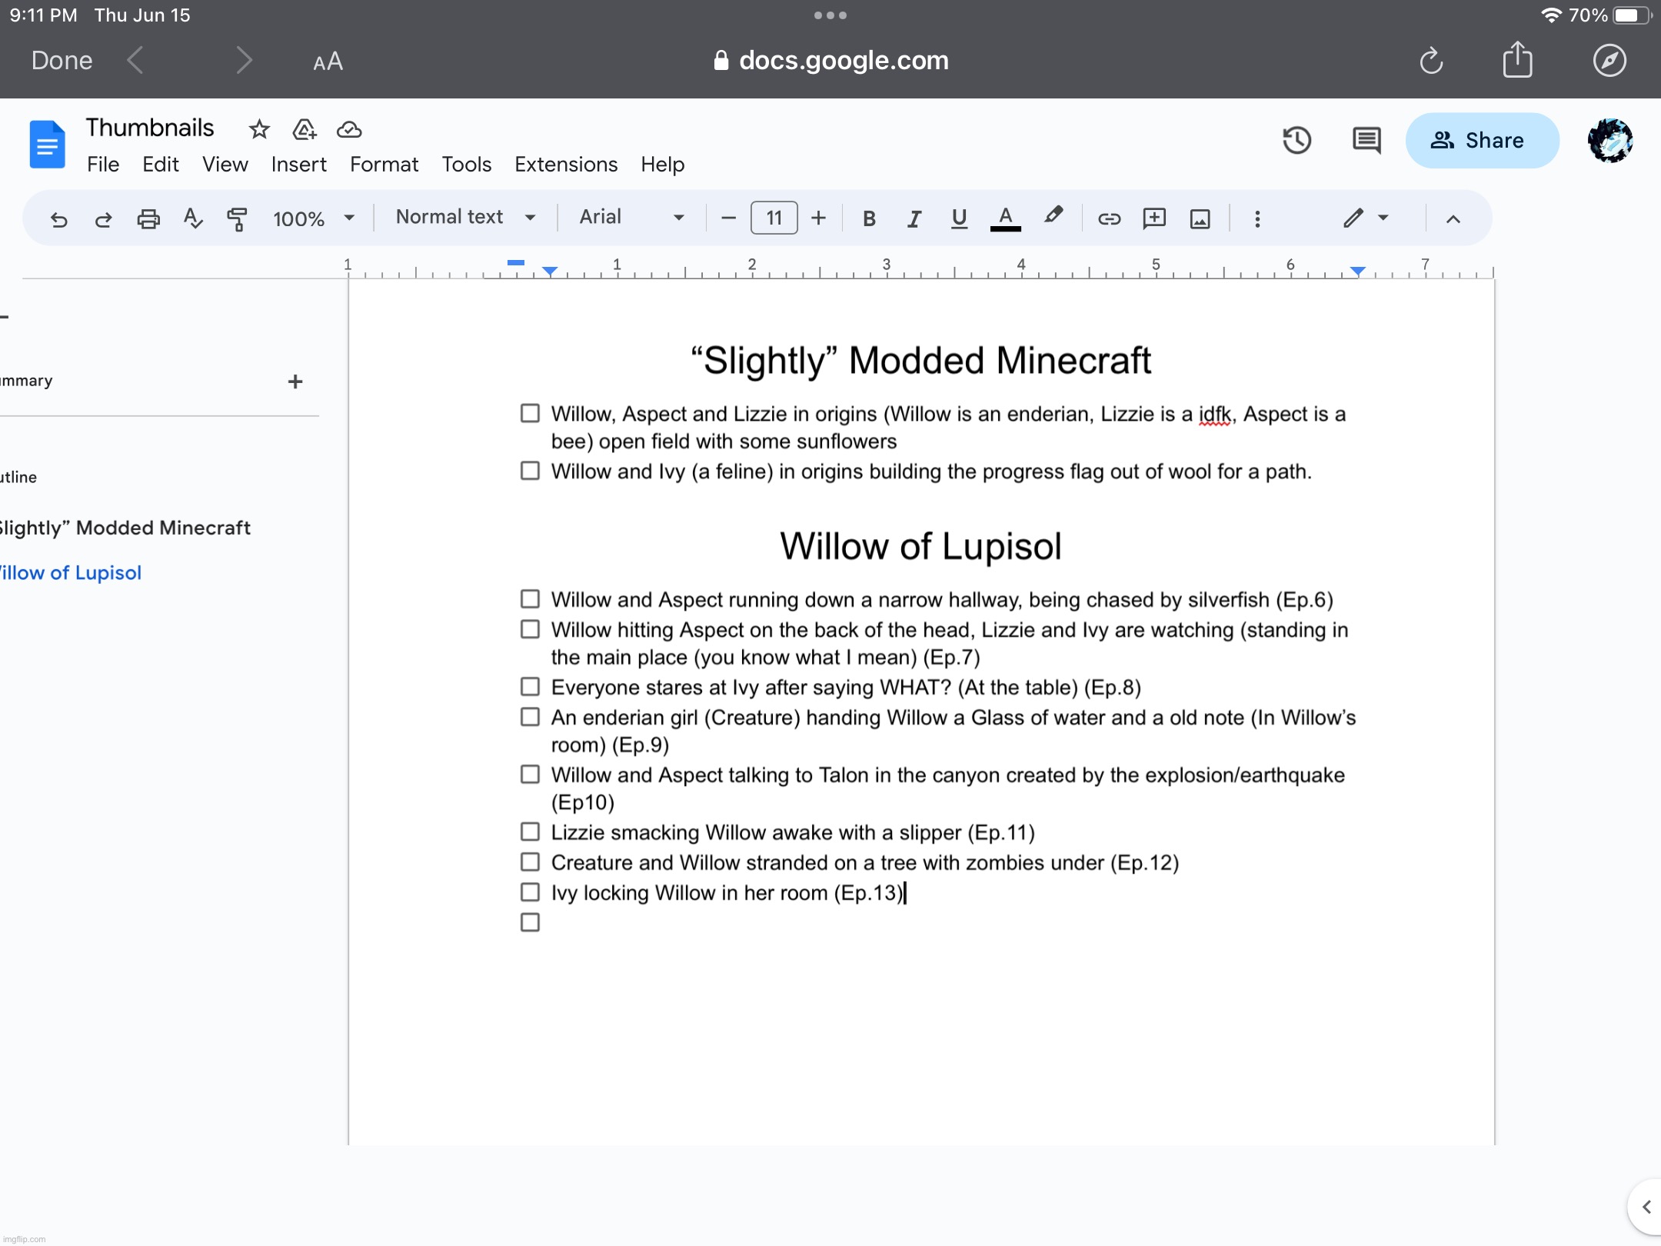Viewport: 1661px width, 1246px height.
Task: Tick the Lizzie slipper Ep.11 checkbox
Action: pyautogui.click(x=530, y=831)
